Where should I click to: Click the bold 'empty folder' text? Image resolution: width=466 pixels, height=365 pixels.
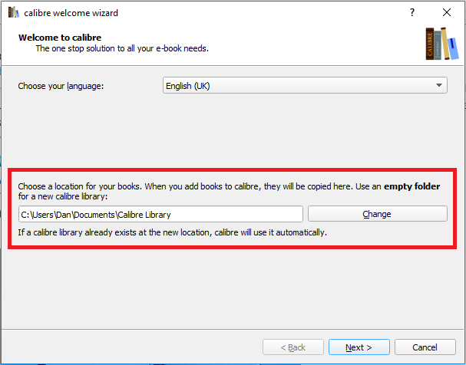(412, 186)
